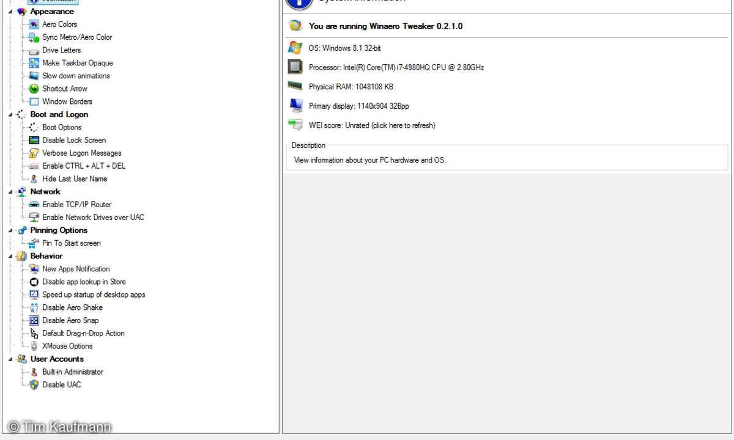The height and width of the screenshot is (440, 734).
Task: Click the Windows OS flag icon
Action: point(295,48)
